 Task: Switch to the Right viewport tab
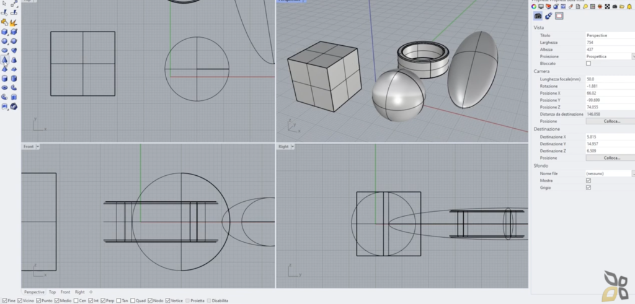pos(80,292)
